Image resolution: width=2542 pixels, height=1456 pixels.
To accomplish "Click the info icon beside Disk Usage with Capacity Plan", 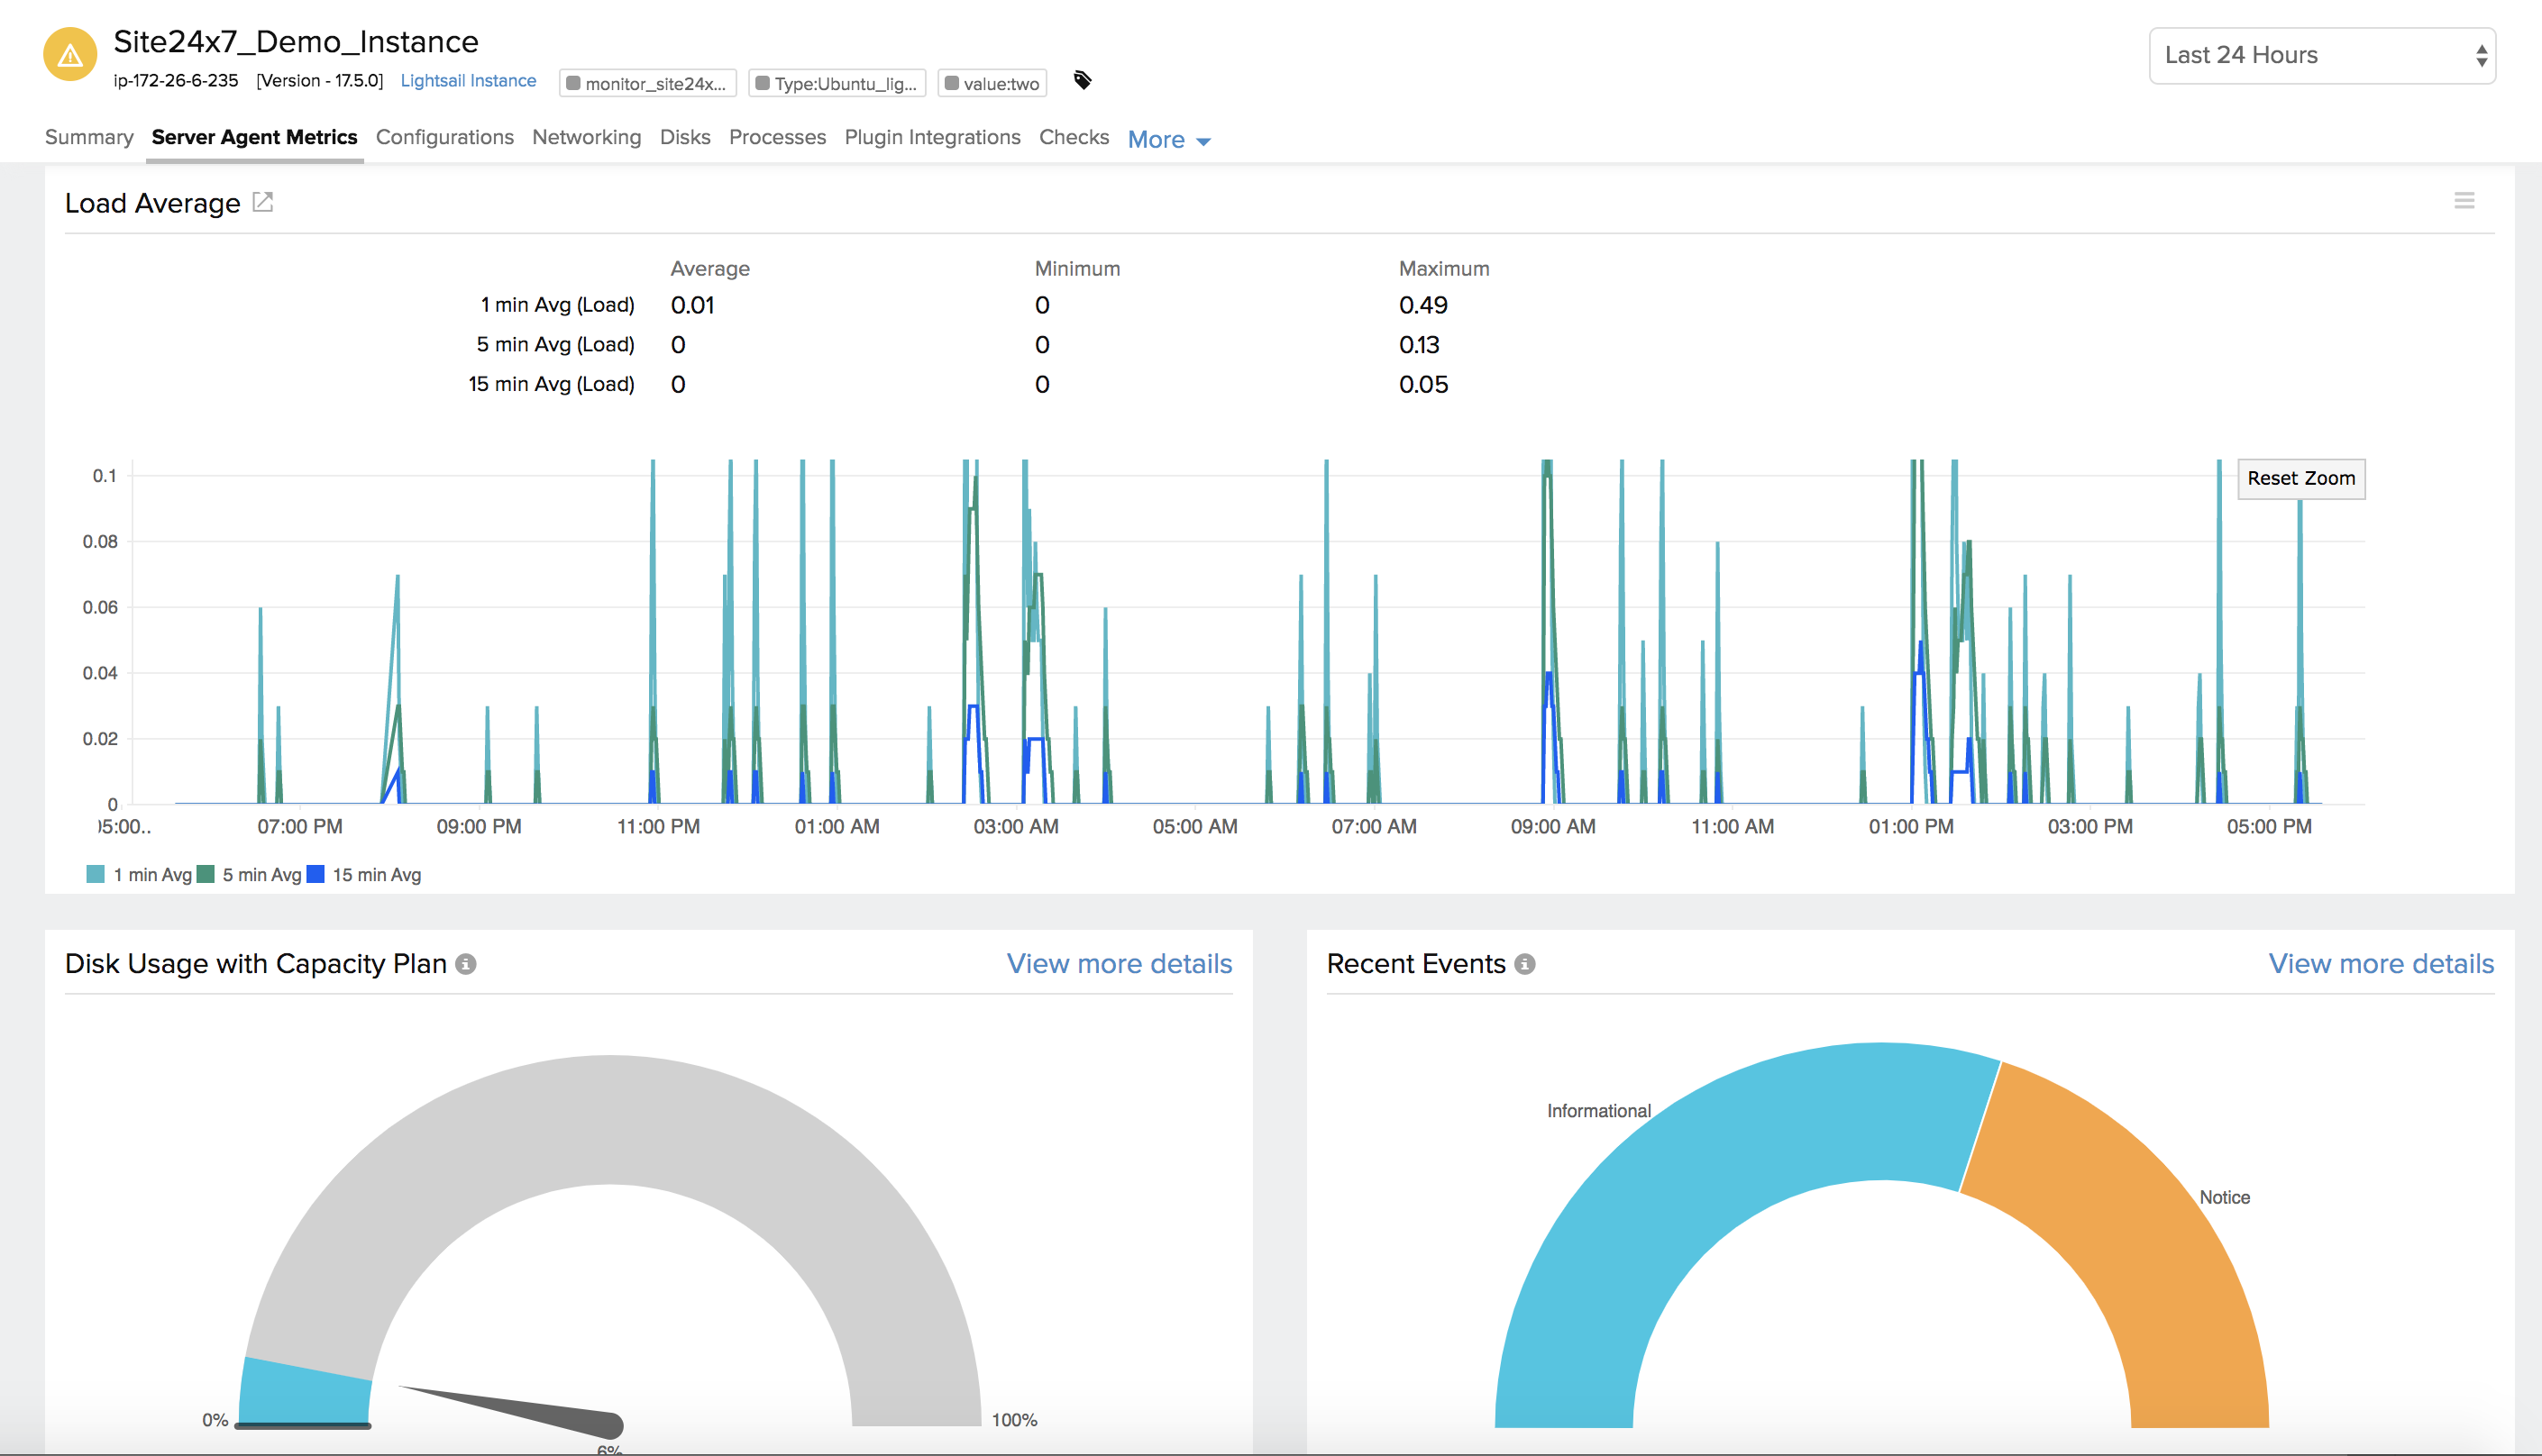I will [466, 964].
